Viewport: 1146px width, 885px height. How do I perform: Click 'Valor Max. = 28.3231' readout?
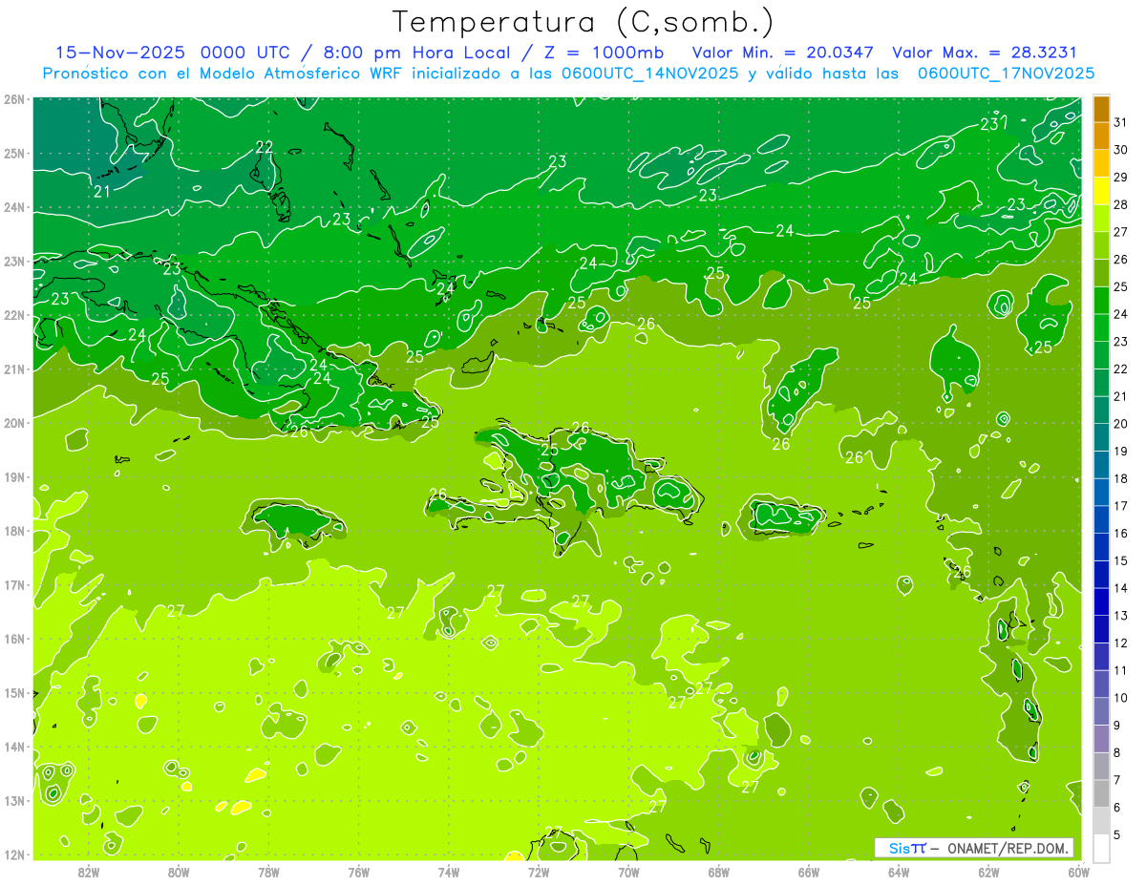pyautogui.click(x=985, y=53)
